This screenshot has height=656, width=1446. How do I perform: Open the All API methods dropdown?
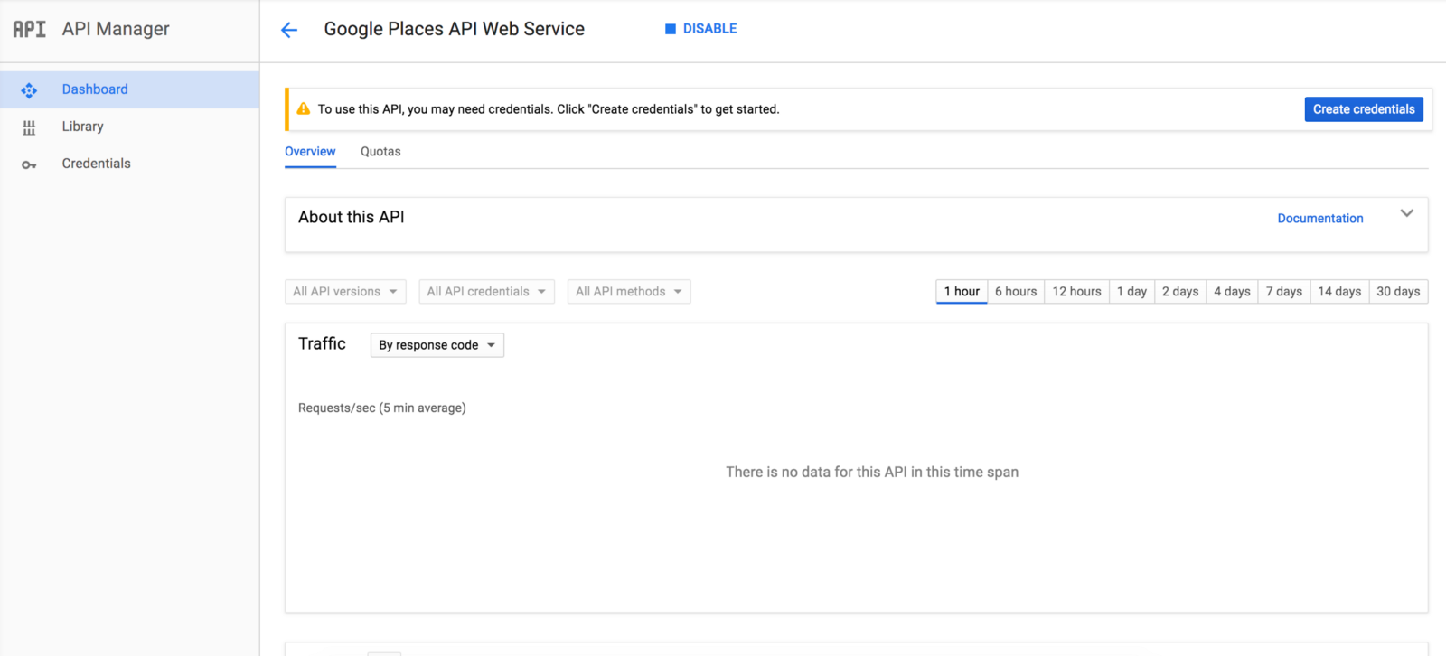coord(629,292)
